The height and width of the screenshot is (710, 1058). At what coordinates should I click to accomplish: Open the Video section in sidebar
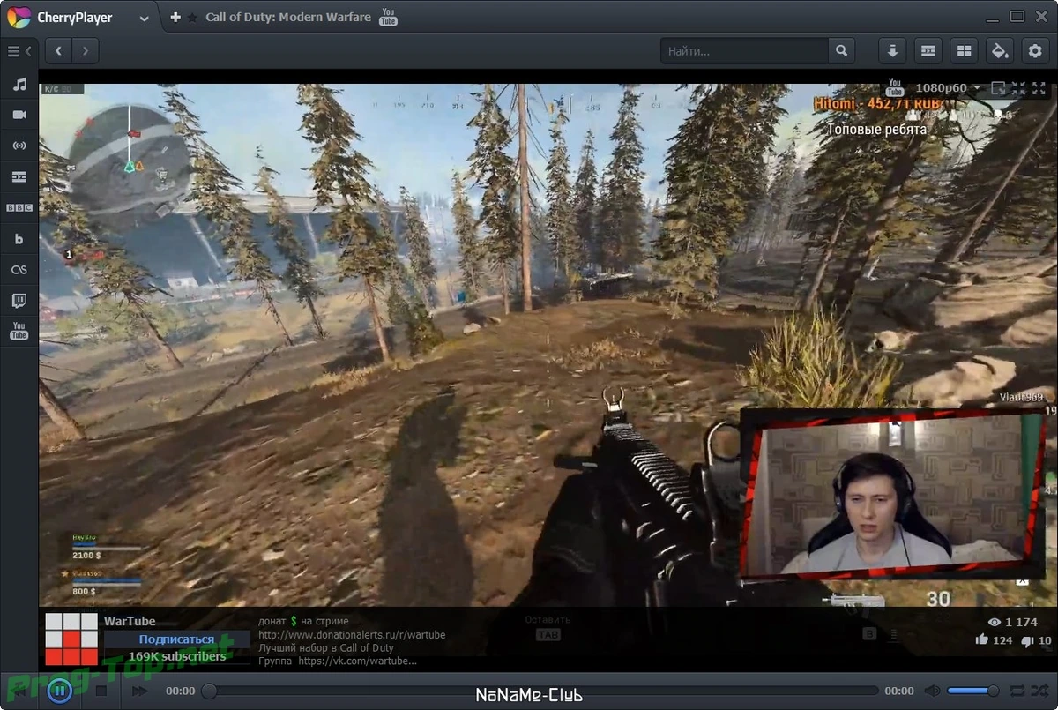[19, 115]
